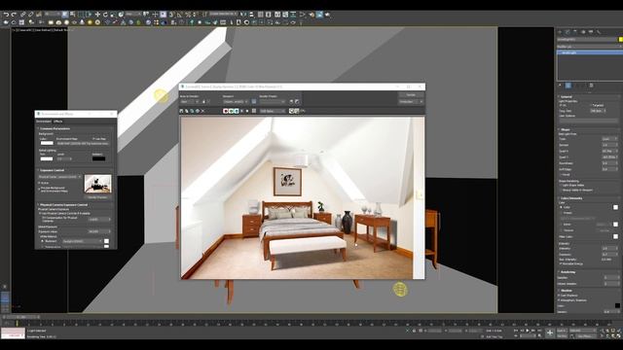Open the Hierarchy tab in command panel
Image resolution: width=623 pixels, height=350 pixels.
point(575,32)
